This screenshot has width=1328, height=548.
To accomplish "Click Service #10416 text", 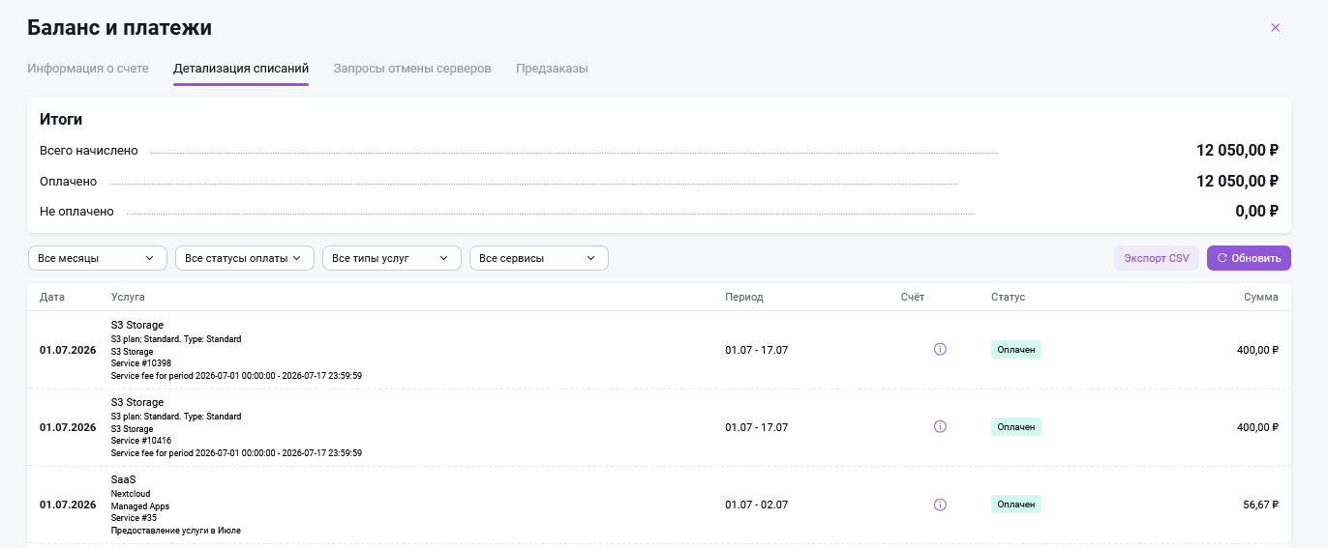I will (141, 441).
